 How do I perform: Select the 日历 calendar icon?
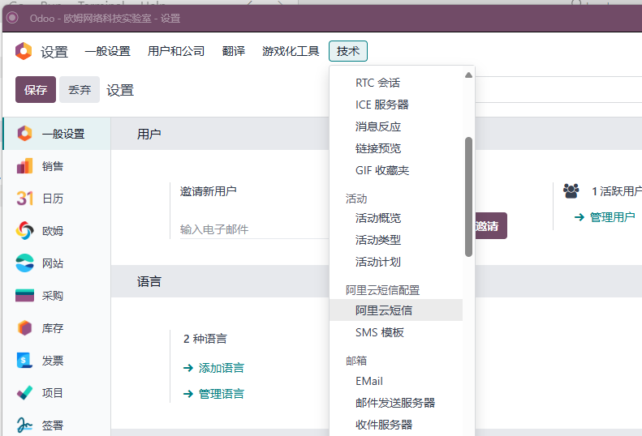point(24,199)
